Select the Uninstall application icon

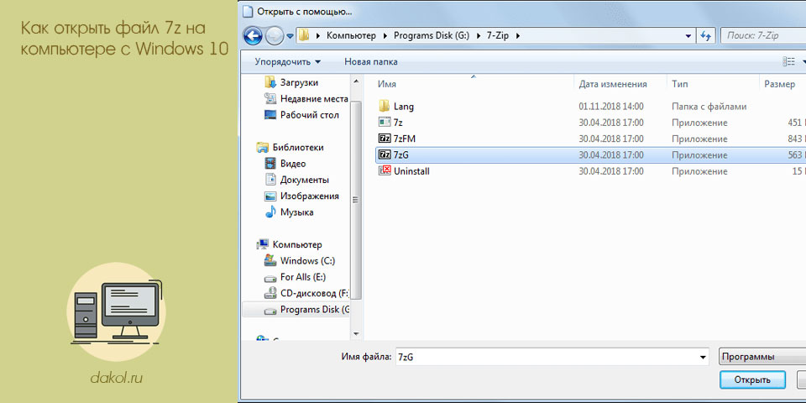(x=385, y=171)
